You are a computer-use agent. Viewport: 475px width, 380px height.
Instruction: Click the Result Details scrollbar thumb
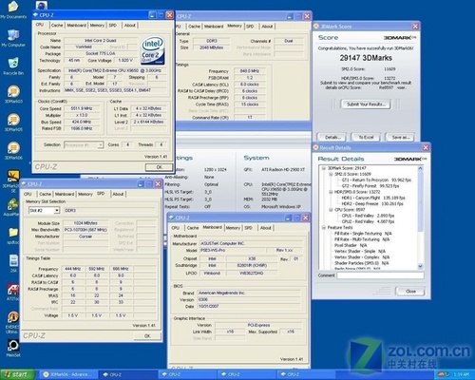[421, 201]
